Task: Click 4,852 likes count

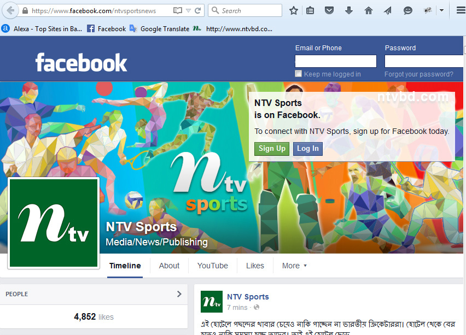Action: pos(94,317)
